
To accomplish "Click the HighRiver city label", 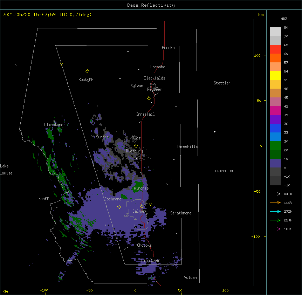I will pyautogui.click(x=151, y=260).
